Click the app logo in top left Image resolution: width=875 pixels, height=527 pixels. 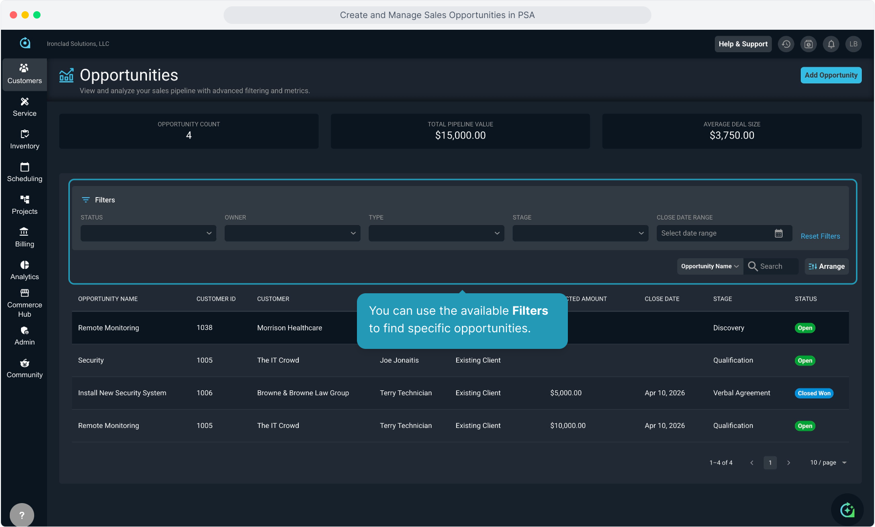pyautogui.click(x=25, y=43)
